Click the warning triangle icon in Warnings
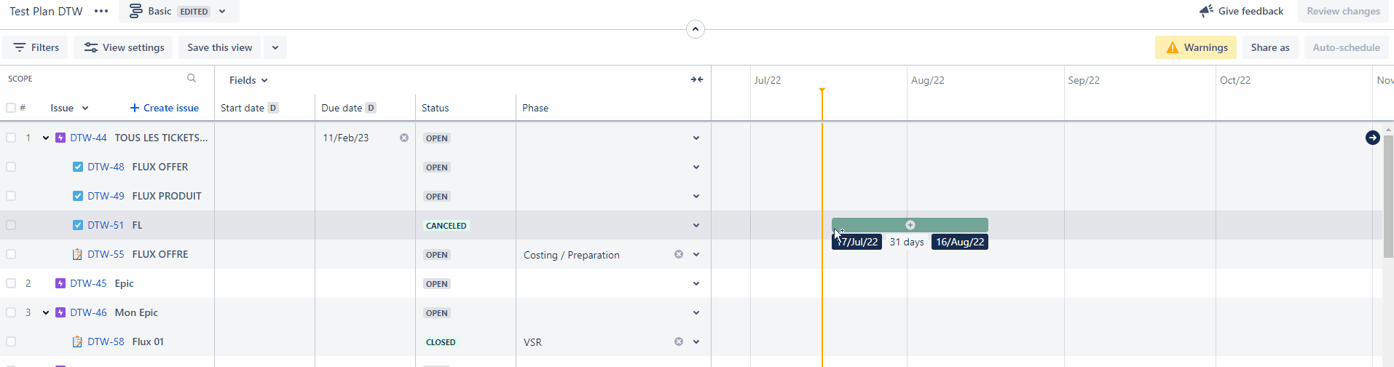Image resolution: width=1394 pixels, height=367 pixels. pyautogui.click(x=1173, y=47)
